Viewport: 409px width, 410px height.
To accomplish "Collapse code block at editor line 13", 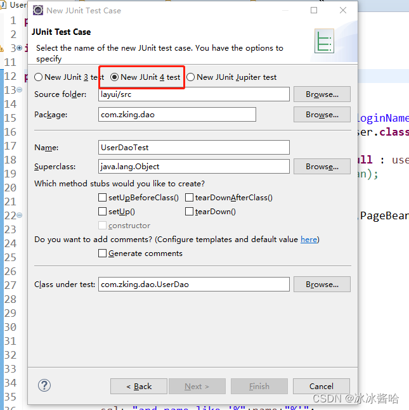I will pos(20,90).
